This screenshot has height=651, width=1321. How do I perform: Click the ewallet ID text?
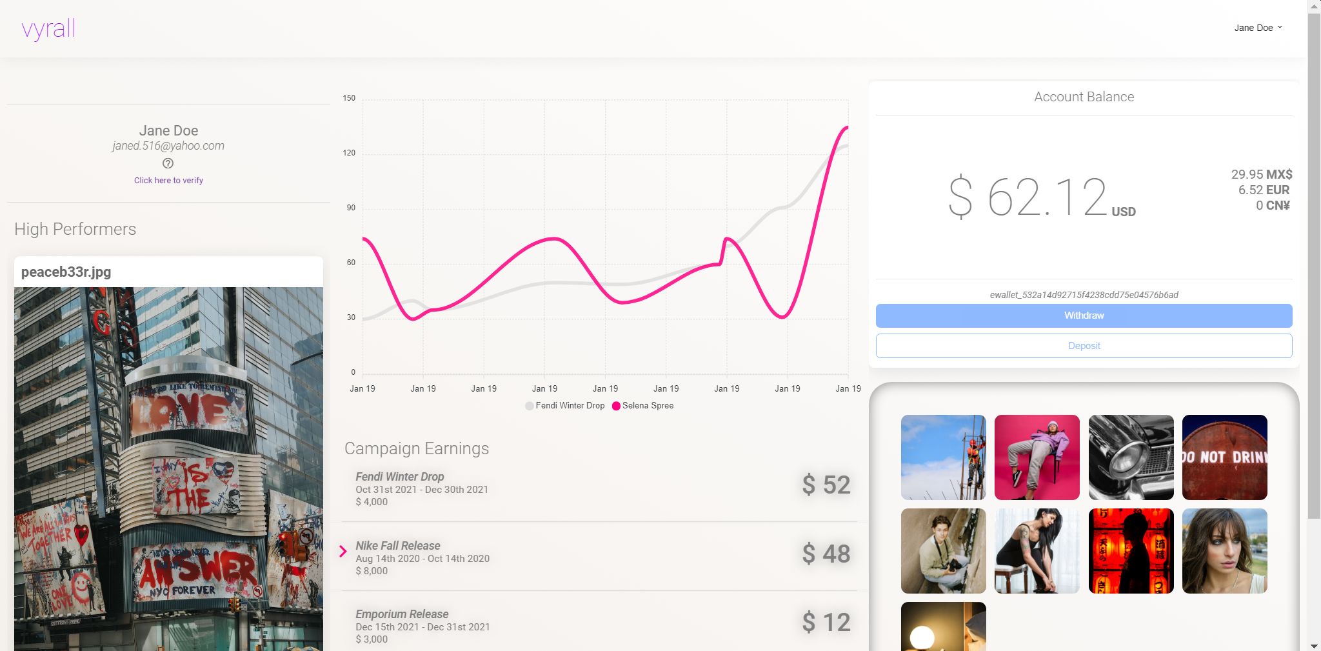1084,295
